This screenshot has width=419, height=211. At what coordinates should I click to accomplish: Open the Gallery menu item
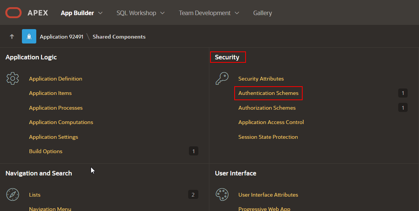(263, 13)
